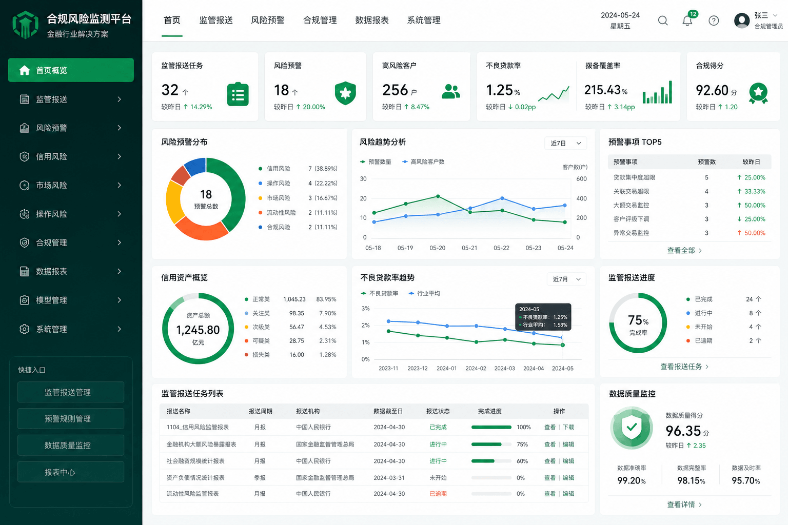Click 查看报送任务 link
The height and width of the screenshot is (525, 788).
pyautogui.click(x=684, y=367)
